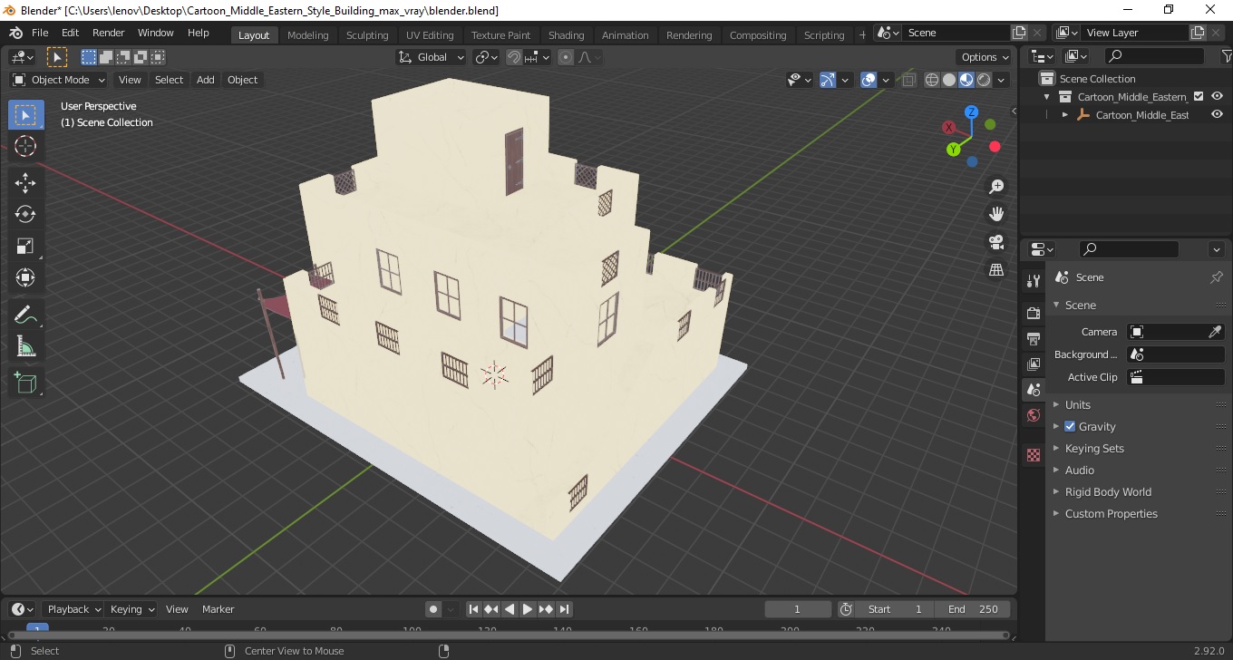1233x660 pixels.
Task: Open the timeline Marker menu
Action: tap(218, 609)
